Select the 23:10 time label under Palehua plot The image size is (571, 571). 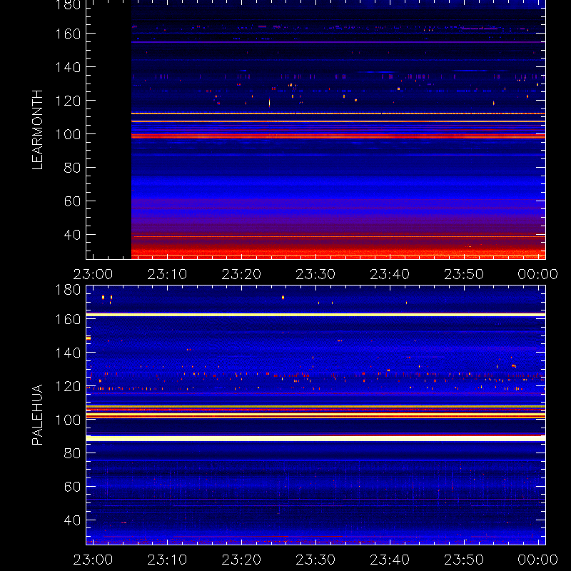click(167, 560)
